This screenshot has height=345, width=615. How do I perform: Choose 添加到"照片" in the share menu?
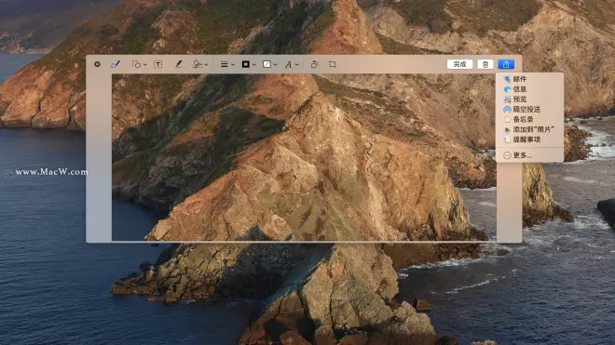coord(529,129)
